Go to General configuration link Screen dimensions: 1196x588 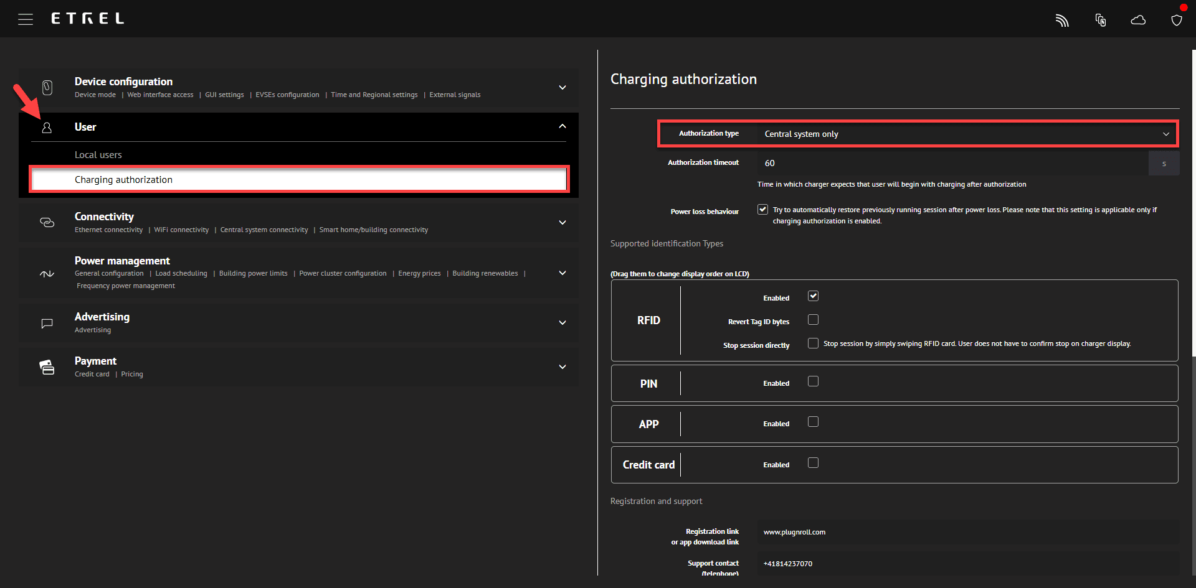coord(109,274)
